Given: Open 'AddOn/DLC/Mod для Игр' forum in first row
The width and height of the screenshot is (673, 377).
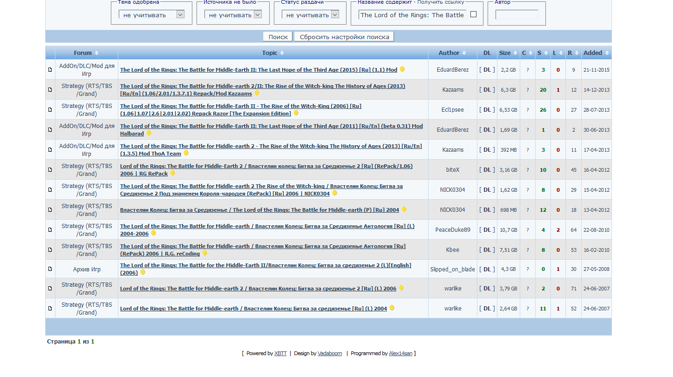Looking at the screenshot, I should pyautogui.click(x=87, y=70).
